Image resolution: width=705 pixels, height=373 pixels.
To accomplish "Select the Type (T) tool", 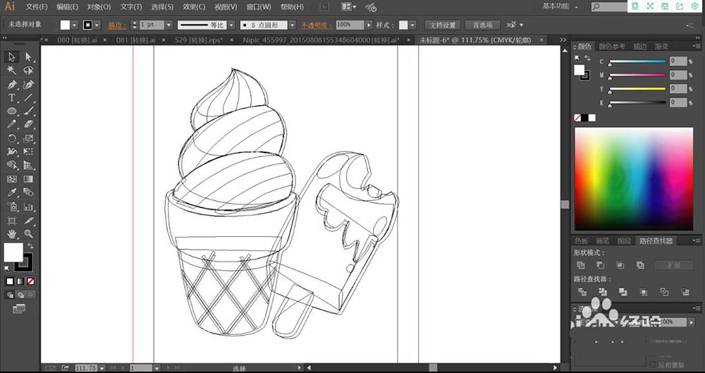I will (x=12, y=97).
